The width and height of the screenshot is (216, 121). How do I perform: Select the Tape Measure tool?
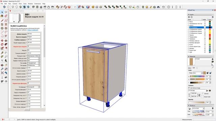click(2, 53)
